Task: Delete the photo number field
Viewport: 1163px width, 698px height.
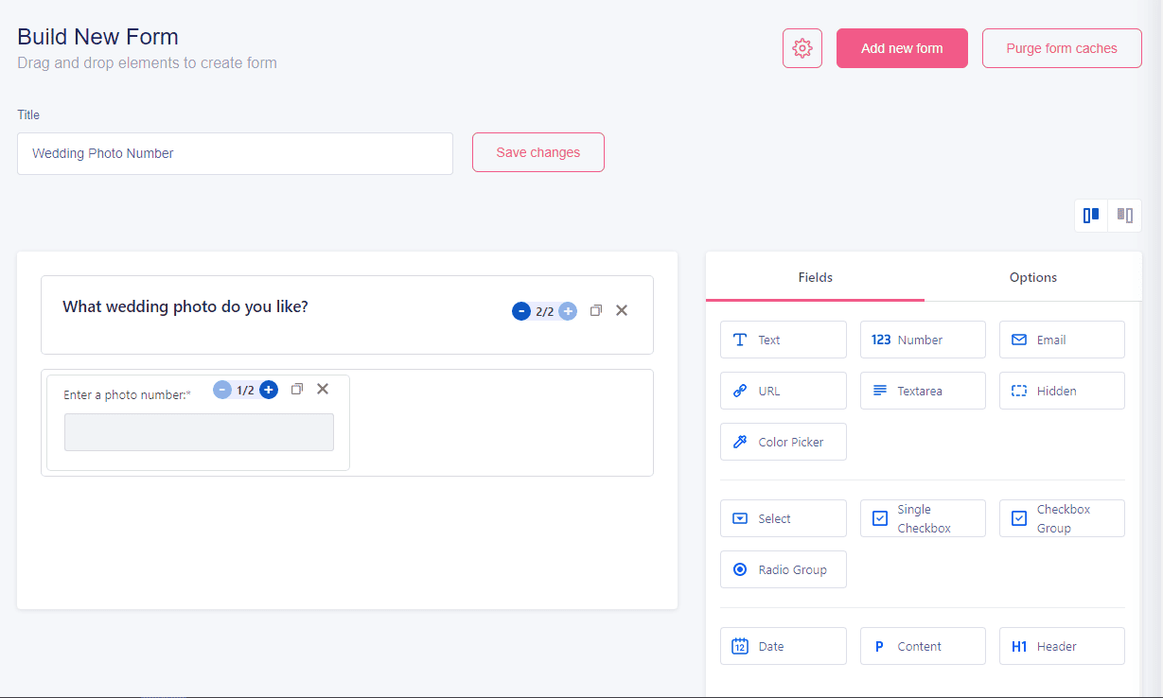Action: click(323, 389)
